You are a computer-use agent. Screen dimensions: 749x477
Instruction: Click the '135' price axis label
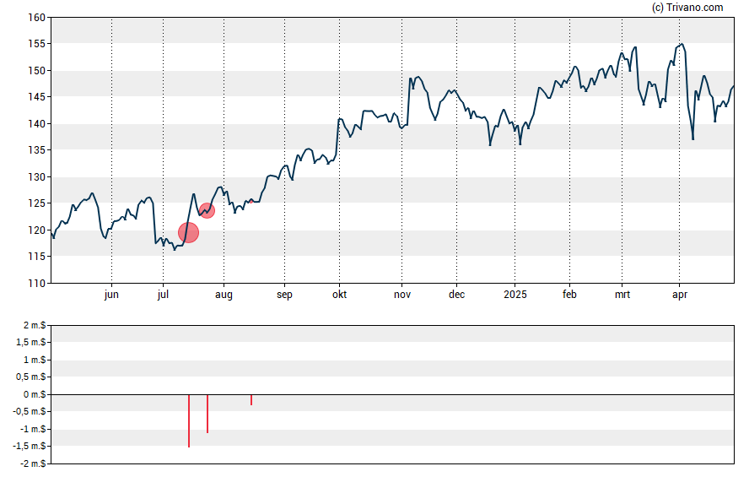[x=37, y=150]
